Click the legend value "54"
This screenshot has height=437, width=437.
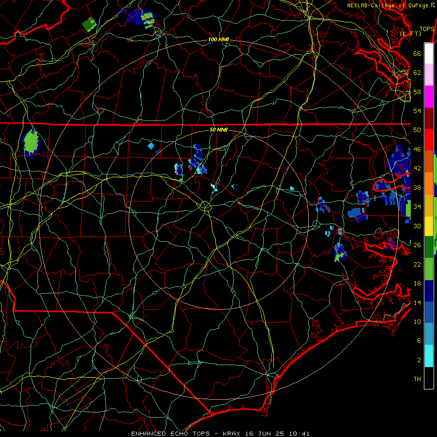click(x=417, y=111)
